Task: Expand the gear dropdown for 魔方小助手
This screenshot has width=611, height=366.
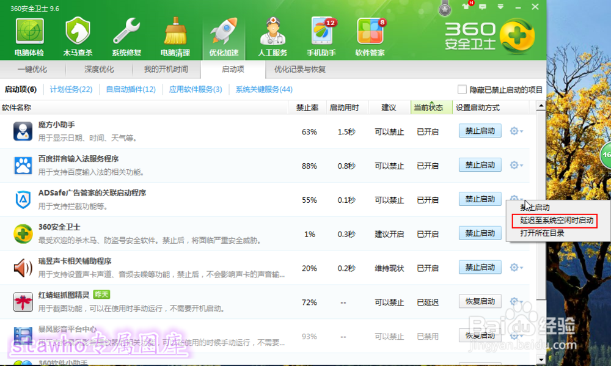Action: (x=515, y=131)
